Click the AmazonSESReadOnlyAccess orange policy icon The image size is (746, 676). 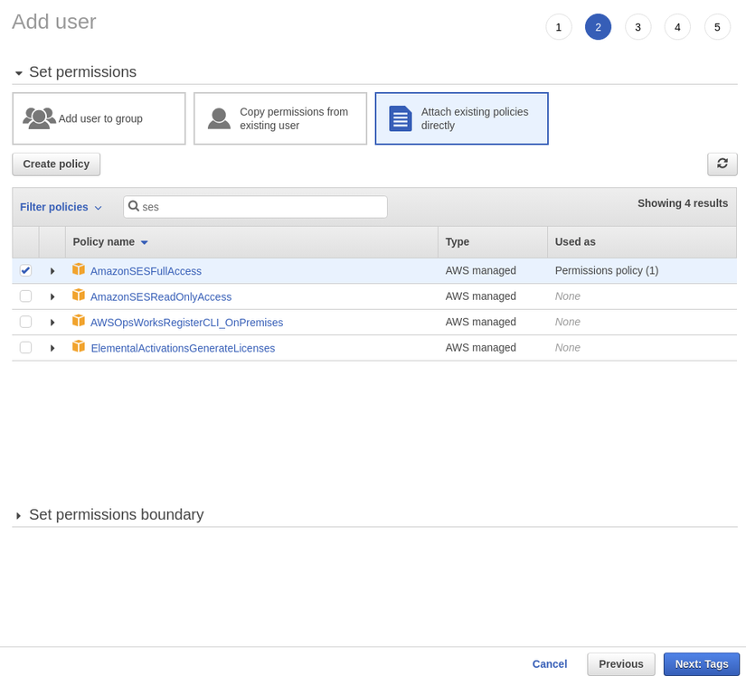[x=79, y=296]
